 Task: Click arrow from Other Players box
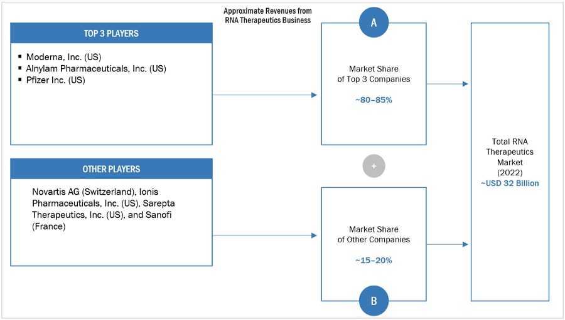point(265,235)
